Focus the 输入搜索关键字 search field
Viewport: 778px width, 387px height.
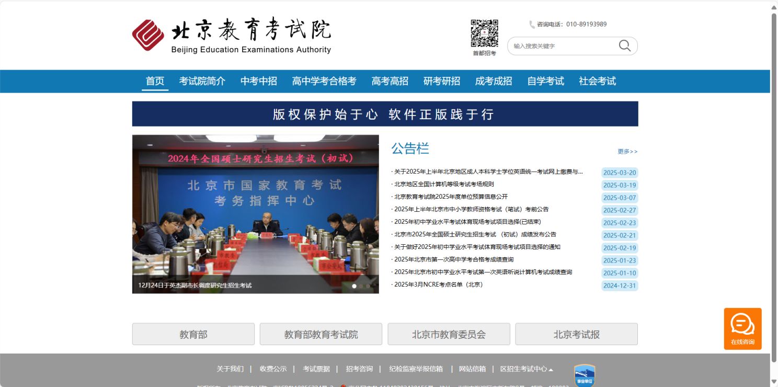tap(562, 46)
